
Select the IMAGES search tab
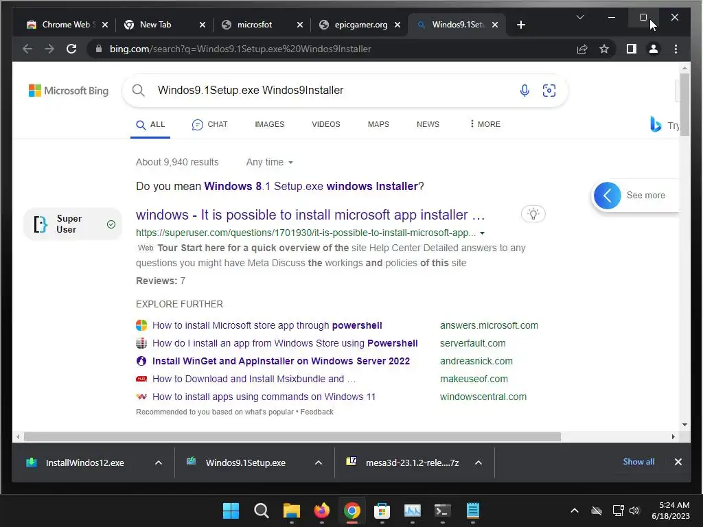[269, 125]
